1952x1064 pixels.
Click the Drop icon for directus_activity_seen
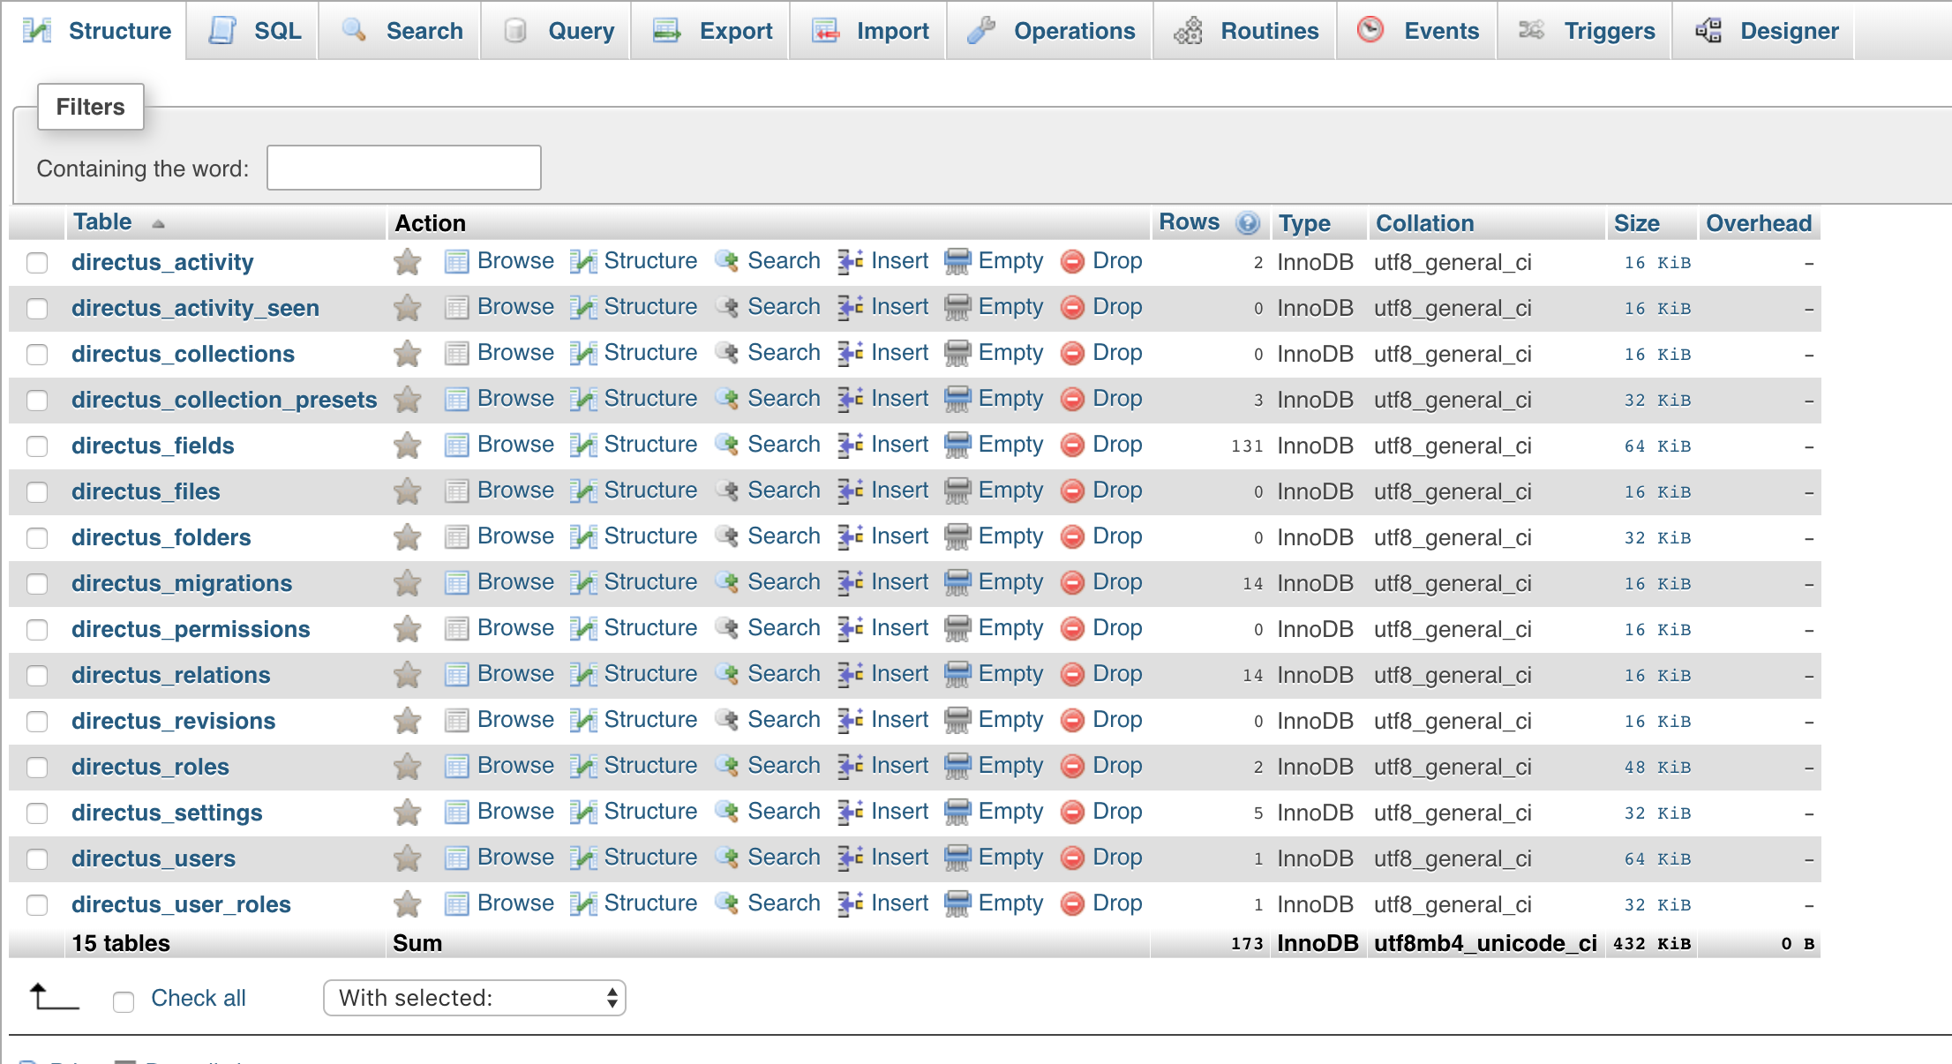pyautogui.click(x=1072, y=307)
